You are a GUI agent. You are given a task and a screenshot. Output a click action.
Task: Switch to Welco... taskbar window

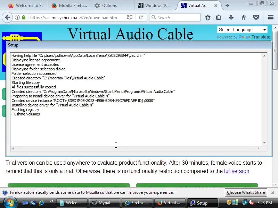coord(72,203)
